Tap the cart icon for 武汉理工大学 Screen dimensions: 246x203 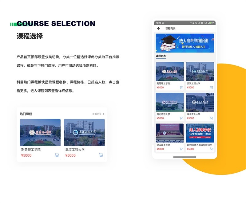(181, 149)
